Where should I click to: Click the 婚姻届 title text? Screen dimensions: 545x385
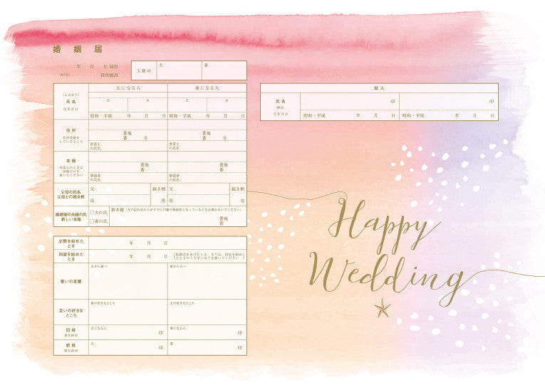point(68,50)
